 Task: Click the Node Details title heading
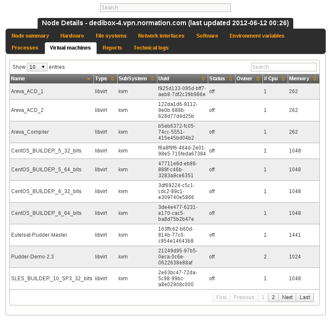pyautogui.click(x=165, y=23)
